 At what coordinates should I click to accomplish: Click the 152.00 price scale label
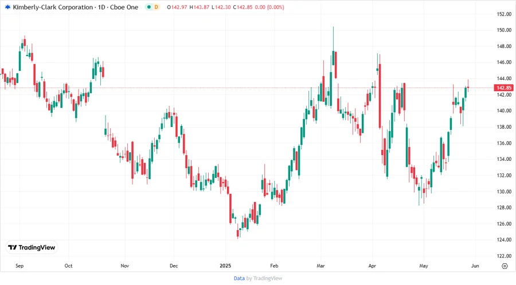[503, 14]
